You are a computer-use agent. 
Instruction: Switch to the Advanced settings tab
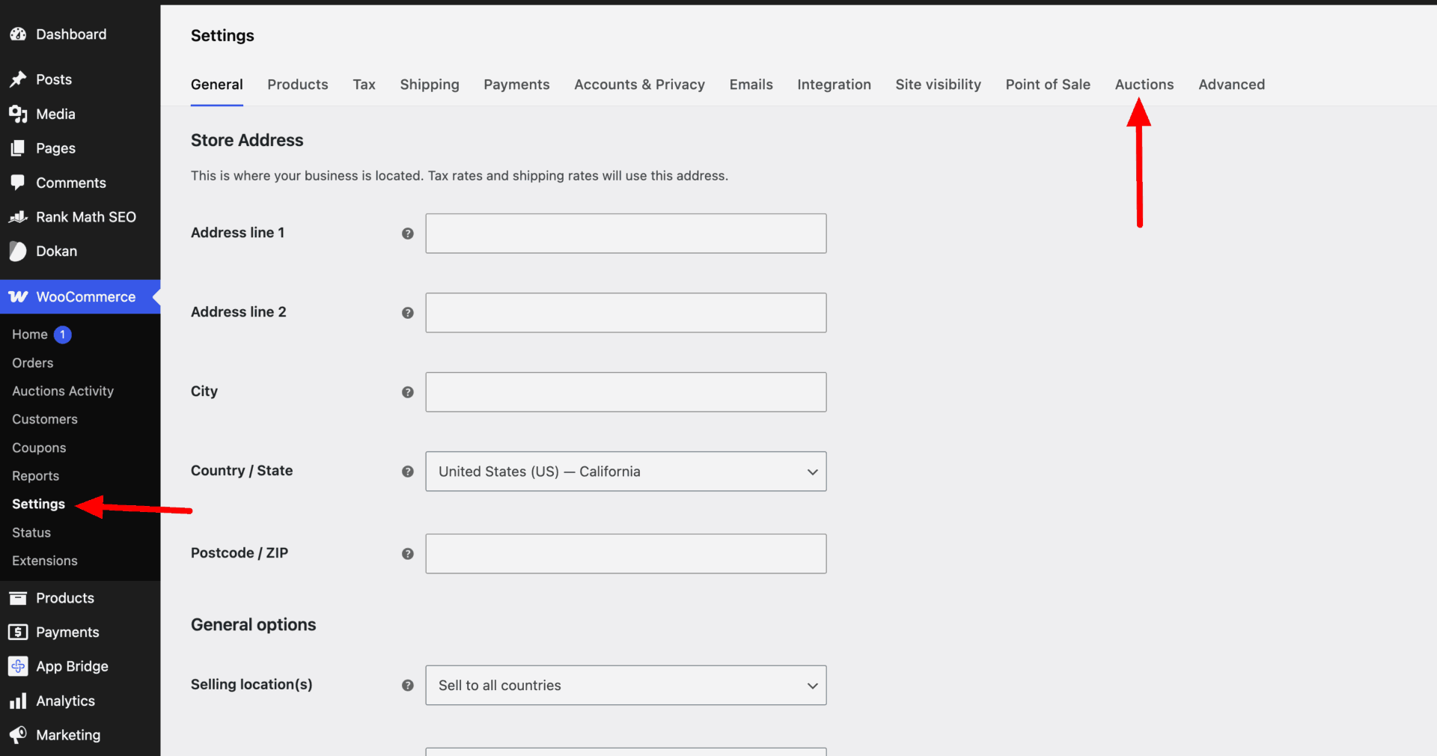point(1232,85)
